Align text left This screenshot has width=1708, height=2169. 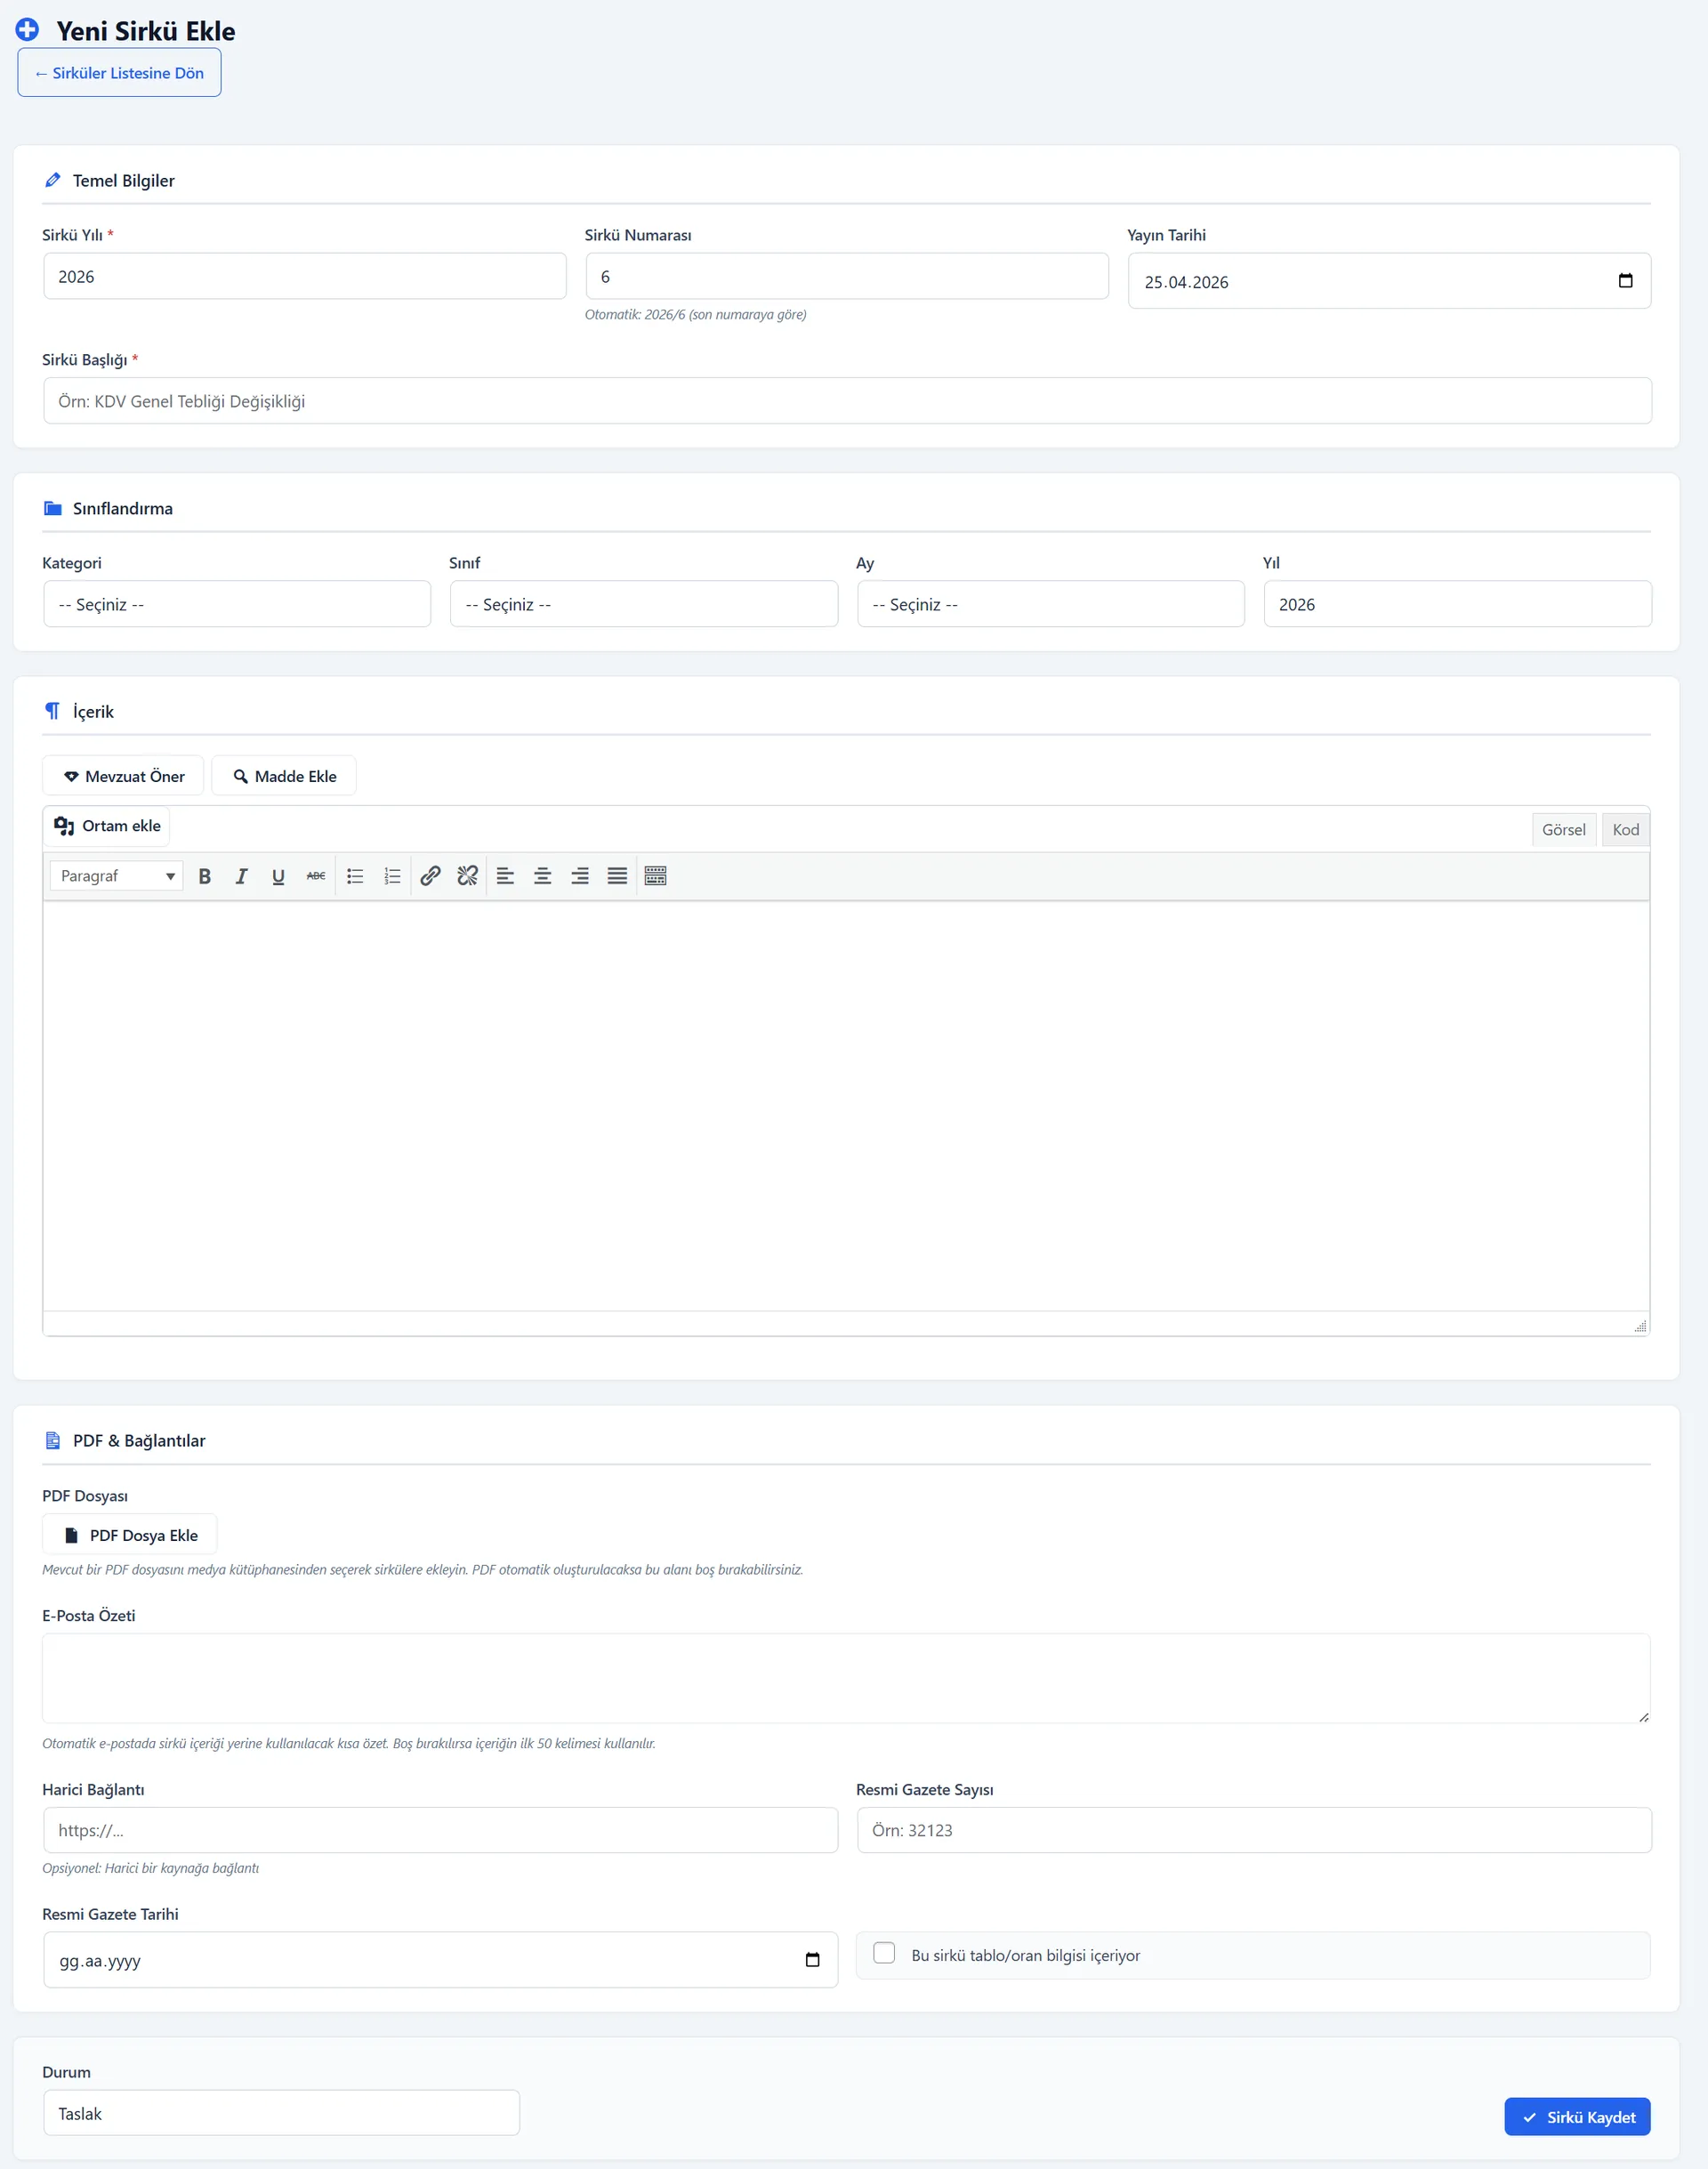click(x=506, y=876)
